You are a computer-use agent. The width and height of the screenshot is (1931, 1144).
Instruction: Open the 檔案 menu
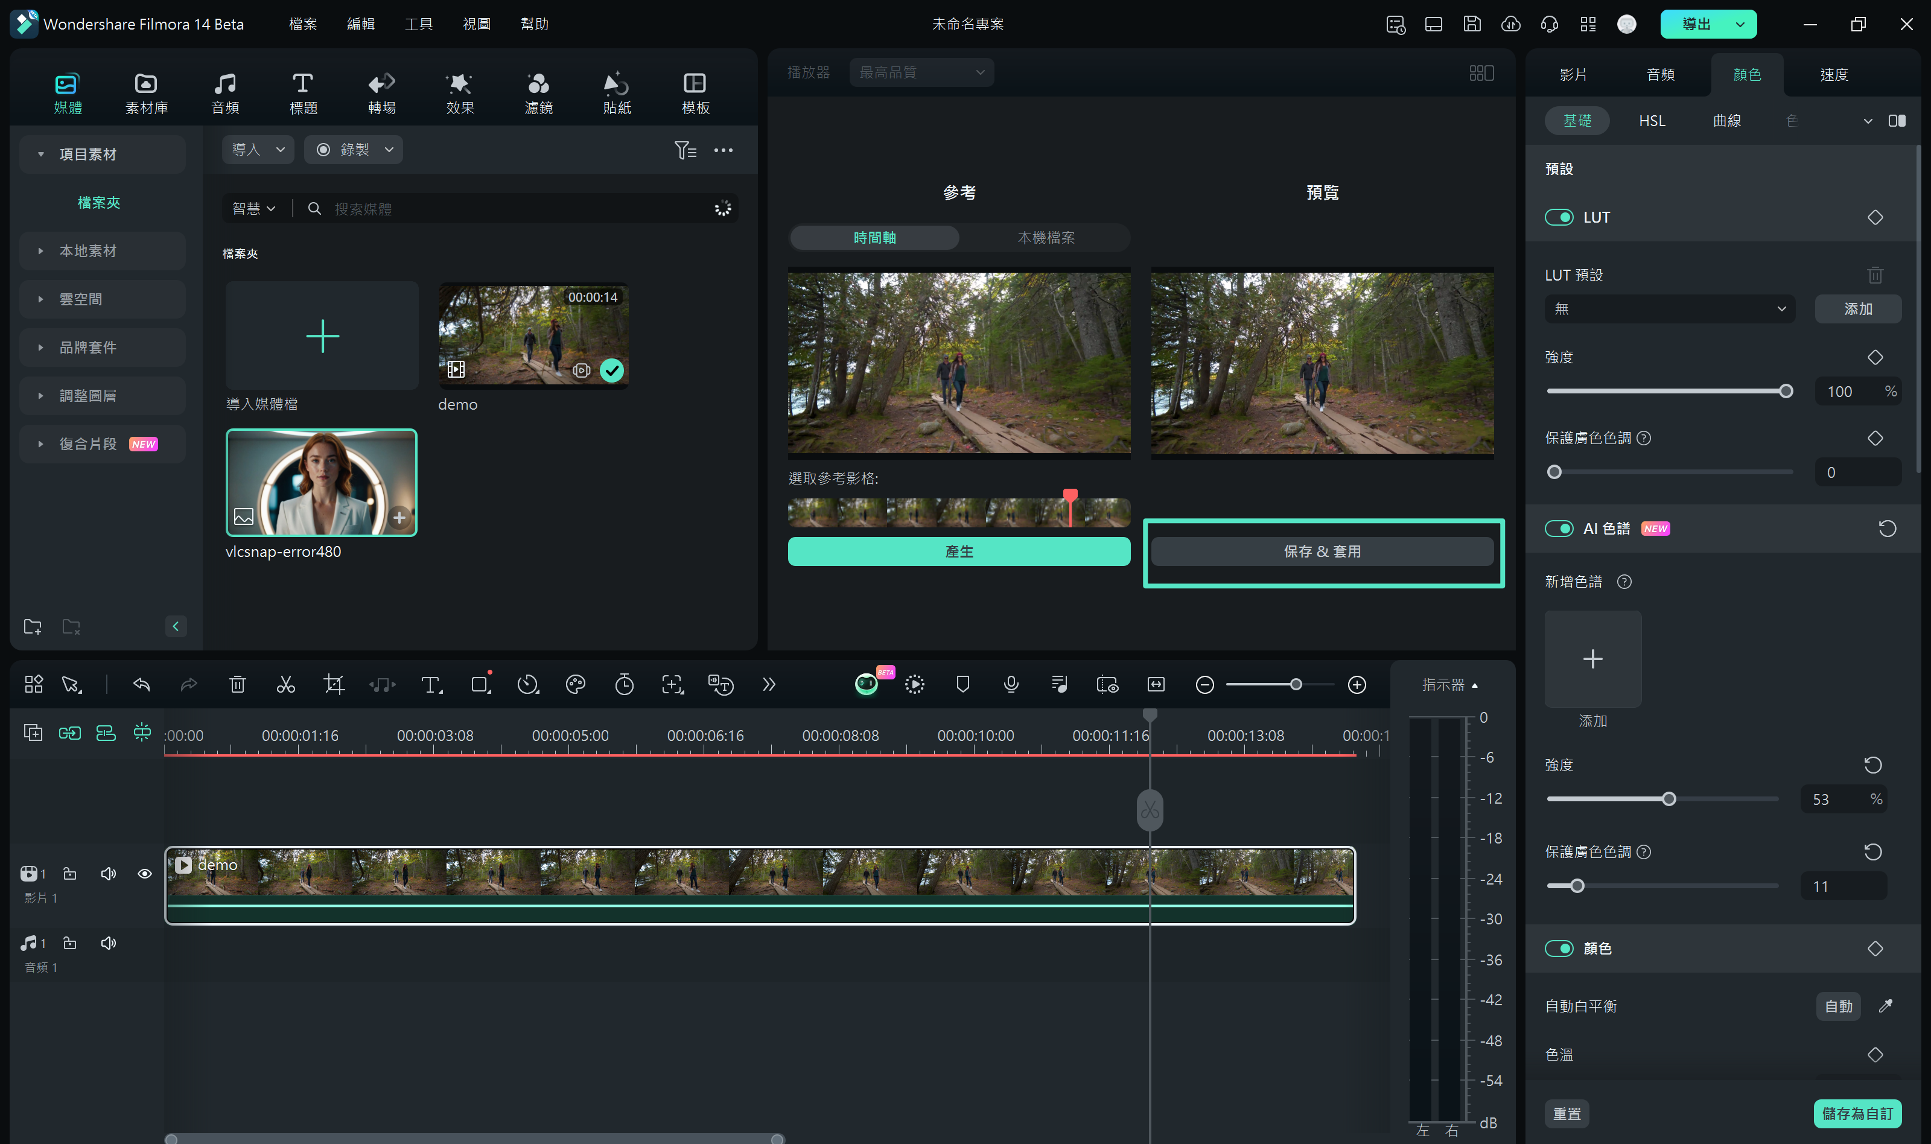point(303,24)
